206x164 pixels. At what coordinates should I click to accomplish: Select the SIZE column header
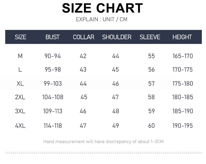pos(20,37)
